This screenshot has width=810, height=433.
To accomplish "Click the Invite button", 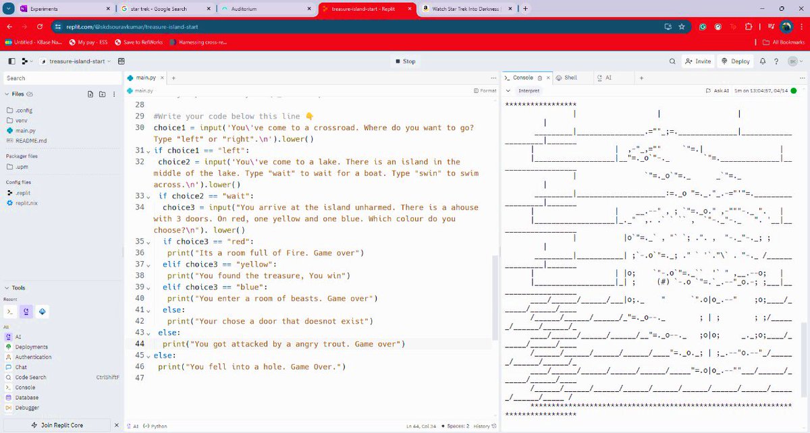I will (697, 61).
